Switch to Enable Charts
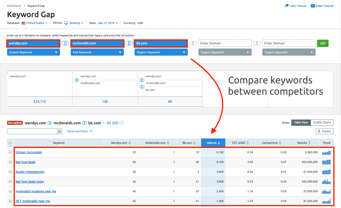This screenshot has height=208, width=341. click(322, 122)
